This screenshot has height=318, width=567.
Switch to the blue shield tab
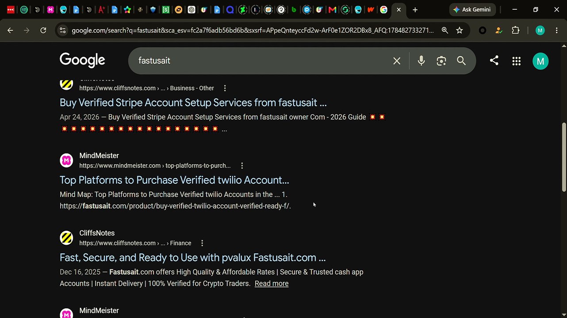click(153, 10)
